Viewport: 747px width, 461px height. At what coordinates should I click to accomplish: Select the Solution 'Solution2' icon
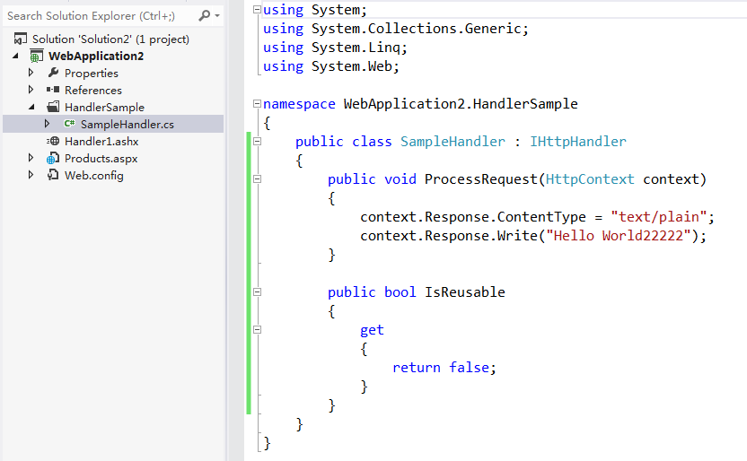[x=21, y=39]
